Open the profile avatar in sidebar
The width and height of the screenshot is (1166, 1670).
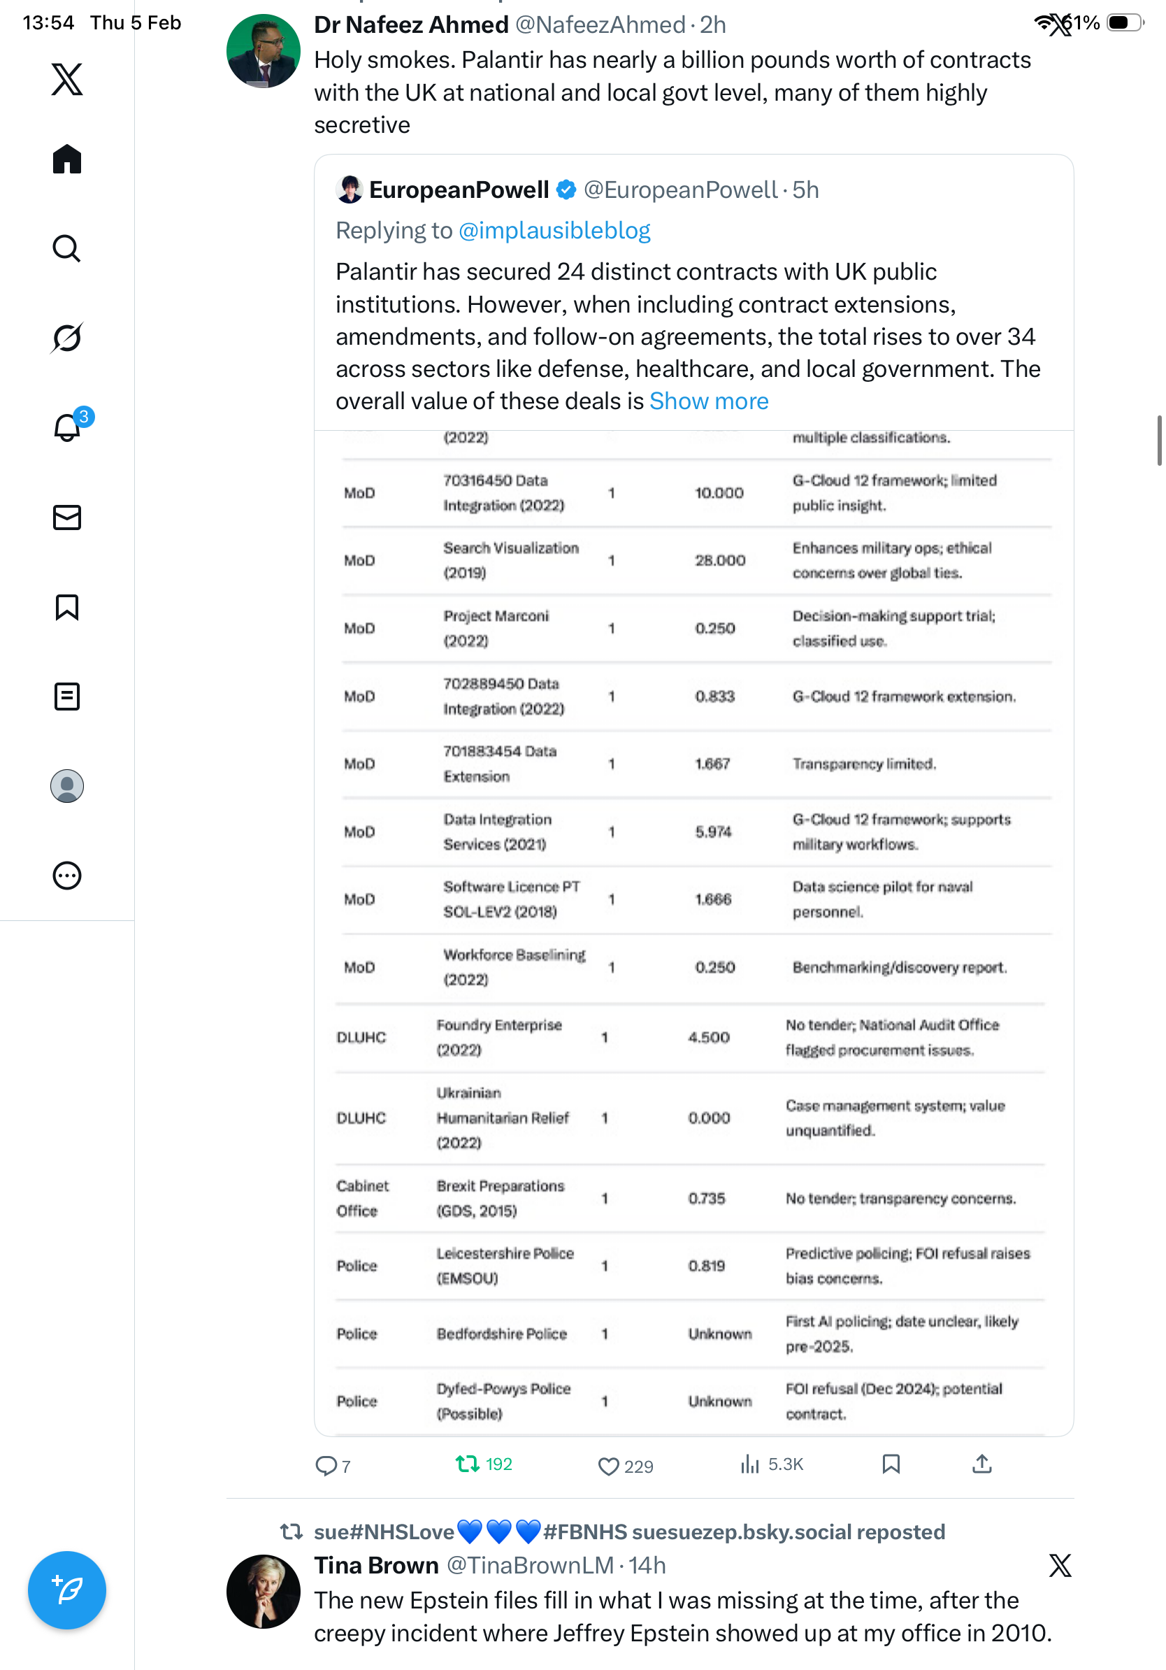click(x=67, y=786)
